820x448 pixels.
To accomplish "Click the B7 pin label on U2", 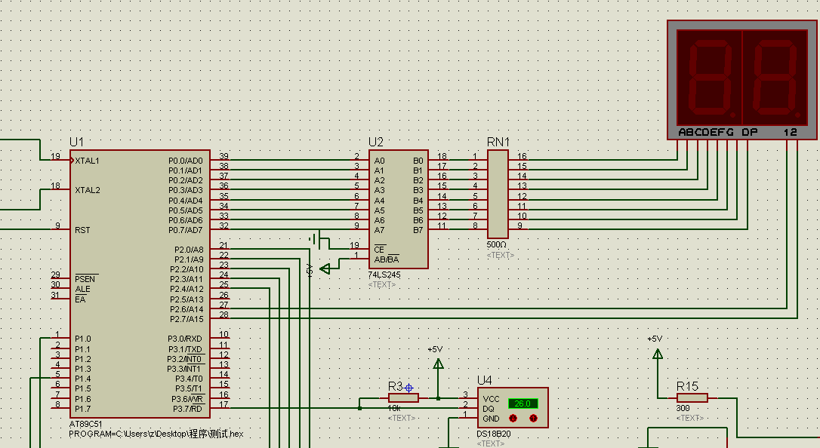I will [x=418, y=230].
